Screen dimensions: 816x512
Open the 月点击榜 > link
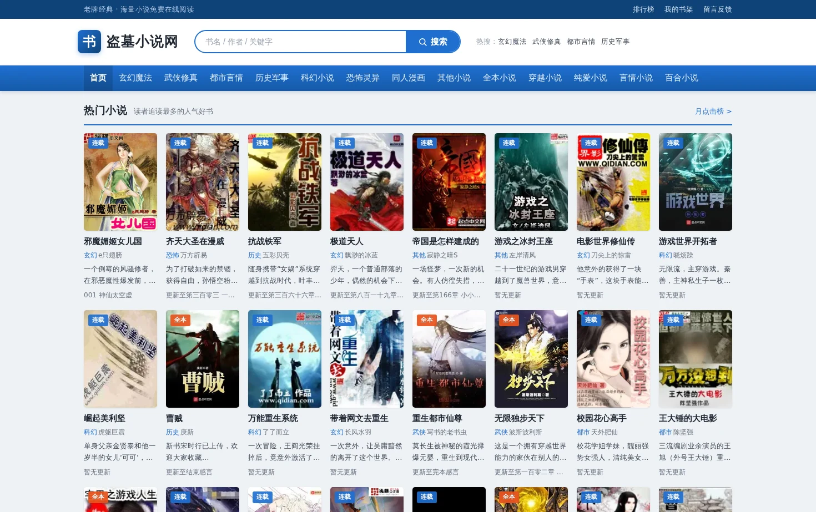point(713,111)
